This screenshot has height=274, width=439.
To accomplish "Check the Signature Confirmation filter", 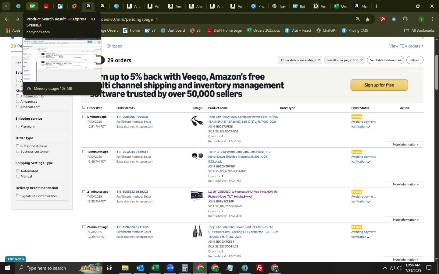I will [x=18, y=196].
